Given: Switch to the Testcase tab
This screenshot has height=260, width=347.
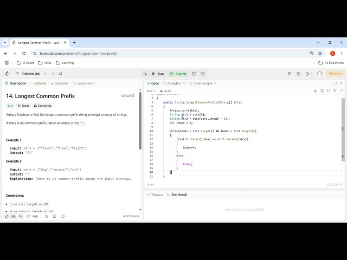Looking at the screenshot, I should (155, 195).
